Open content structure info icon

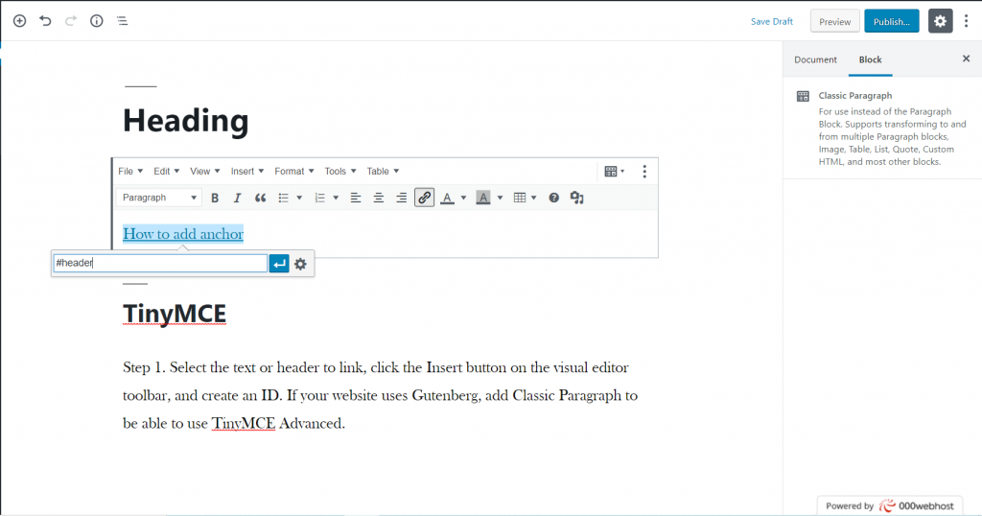pyautogui.click(x=97, y=21)
